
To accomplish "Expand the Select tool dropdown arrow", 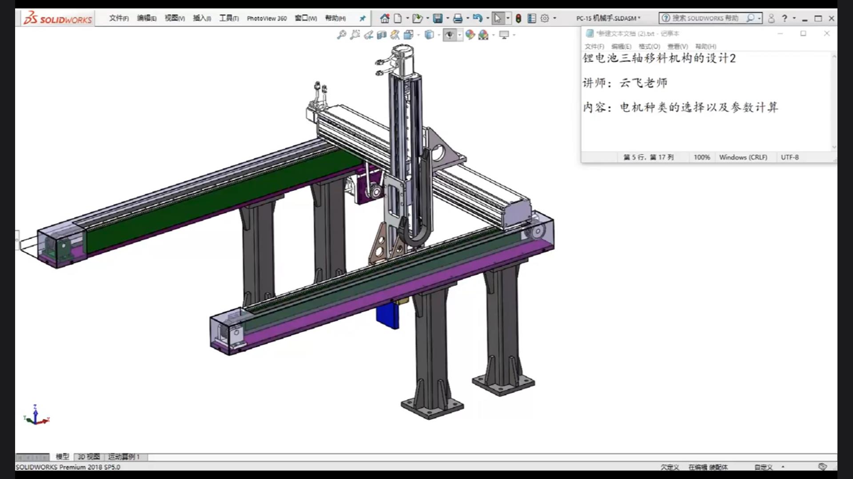I will point(508,18).
